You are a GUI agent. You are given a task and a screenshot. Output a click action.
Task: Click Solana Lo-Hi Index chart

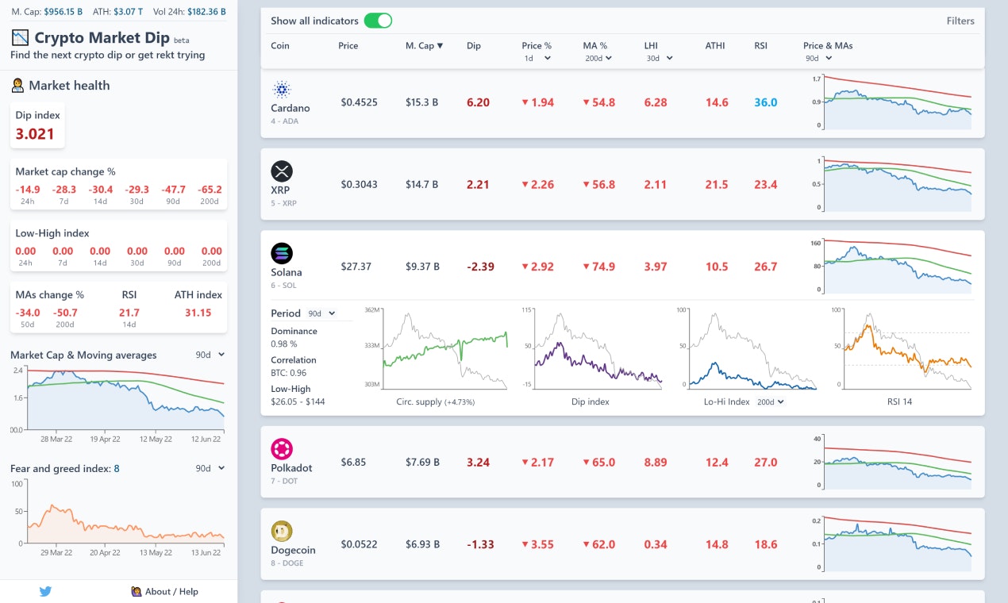coord(744,348)
